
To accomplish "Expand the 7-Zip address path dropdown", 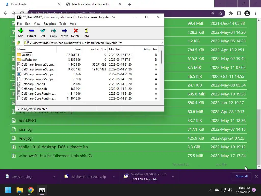I will click(162, 43).
